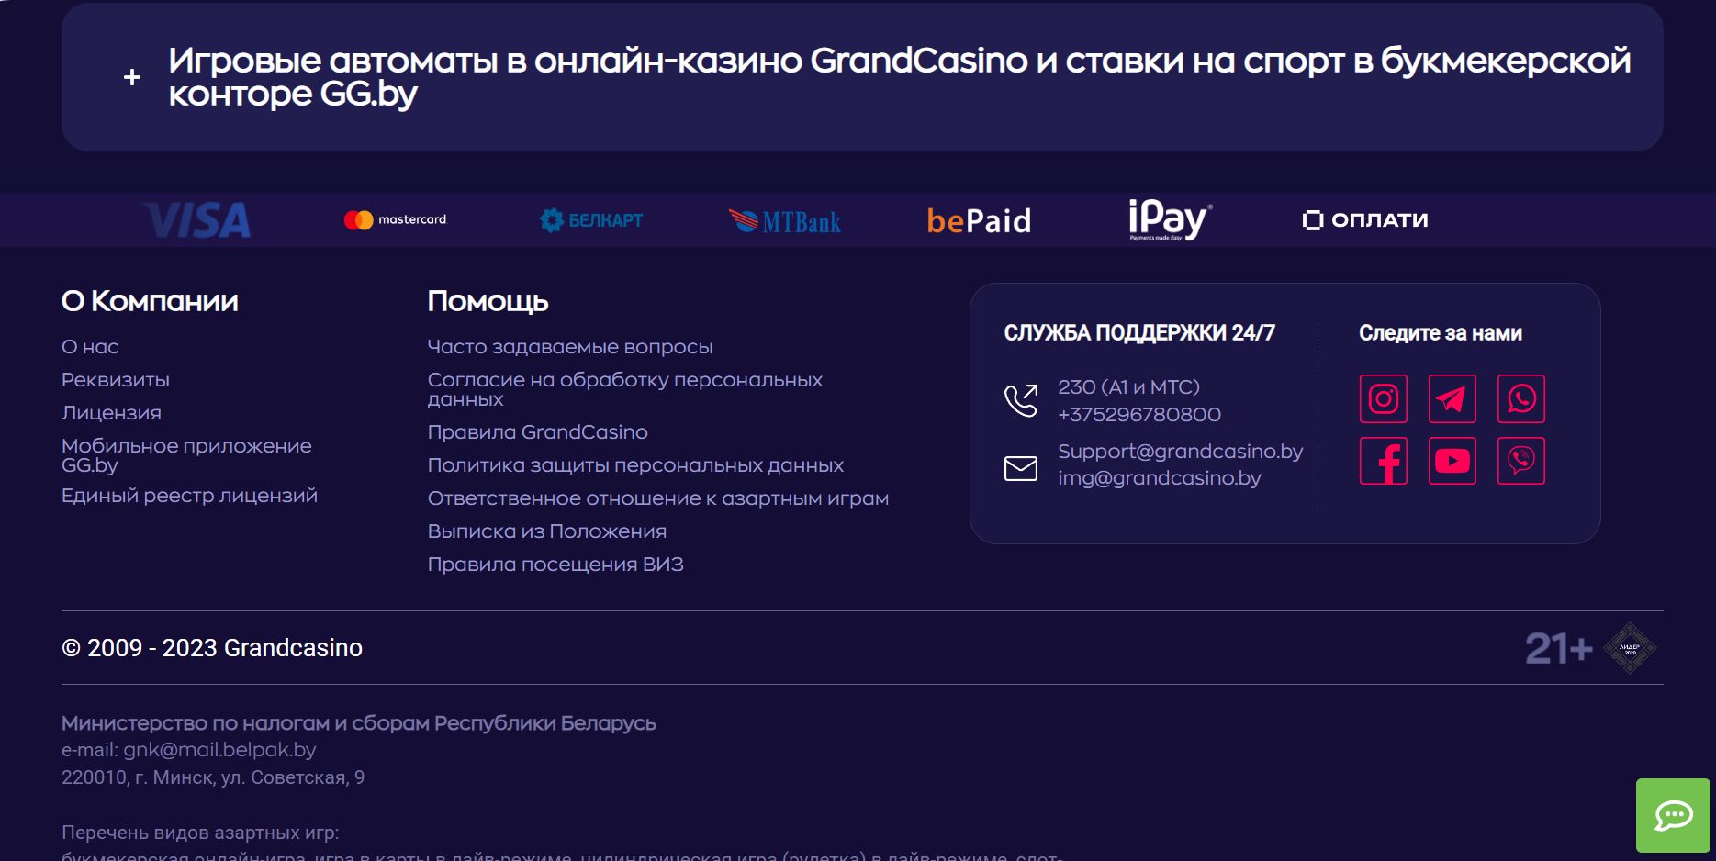
Task: Email Support@grandcasino.by
Action: (1180, 452)
